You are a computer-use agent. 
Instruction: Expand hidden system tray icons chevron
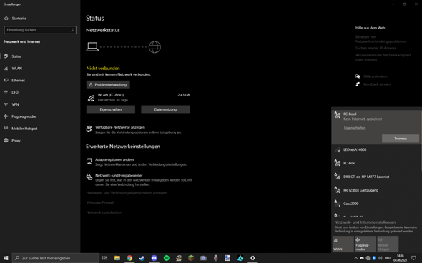click(x=355, y=258)
